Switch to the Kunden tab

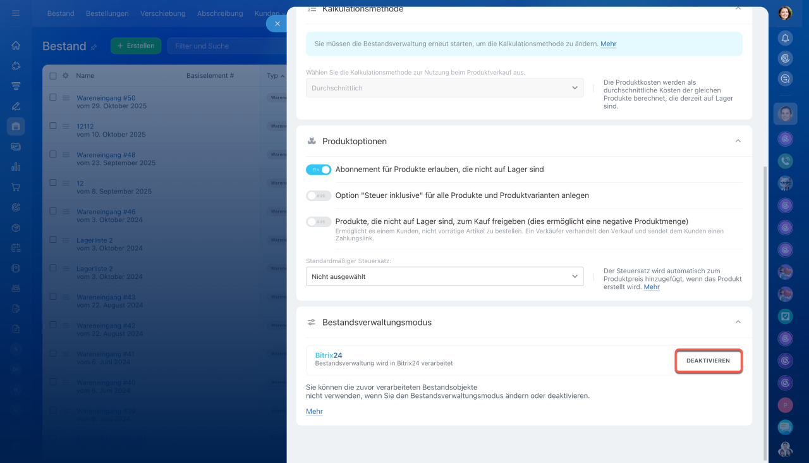point(267,13)
